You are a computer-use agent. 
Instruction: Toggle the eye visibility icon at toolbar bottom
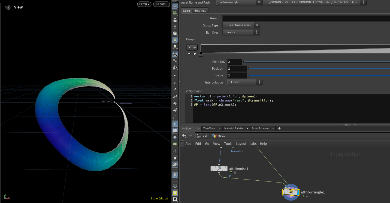click(175, 199)
